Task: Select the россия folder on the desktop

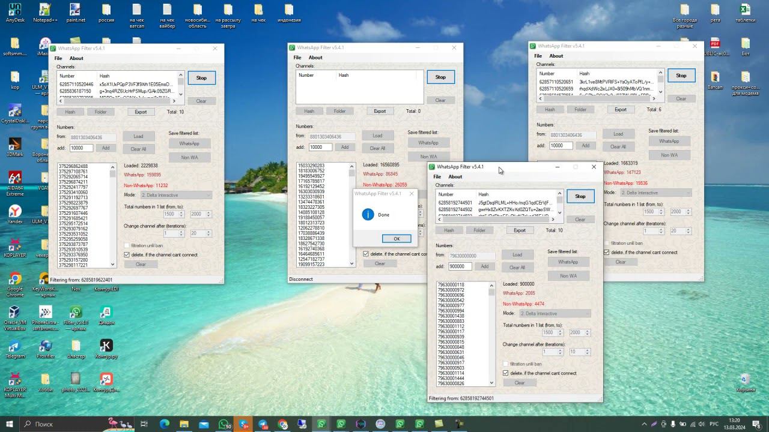Action: coord(106,12)
